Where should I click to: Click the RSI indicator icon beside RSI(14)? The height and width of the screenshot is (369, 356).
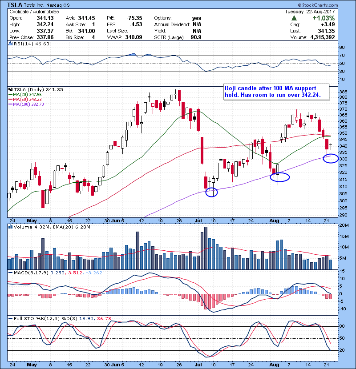pyautogui.click(x=10, y=44)
